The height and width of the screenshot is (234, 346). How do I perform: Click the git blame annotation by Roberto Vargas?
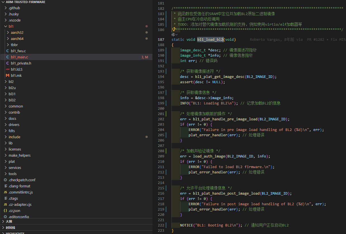[x=298, y=40]
